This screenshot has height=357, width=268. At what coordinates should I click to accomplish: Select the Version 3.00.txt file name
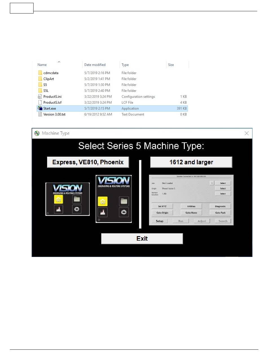[x=54, y=114]
